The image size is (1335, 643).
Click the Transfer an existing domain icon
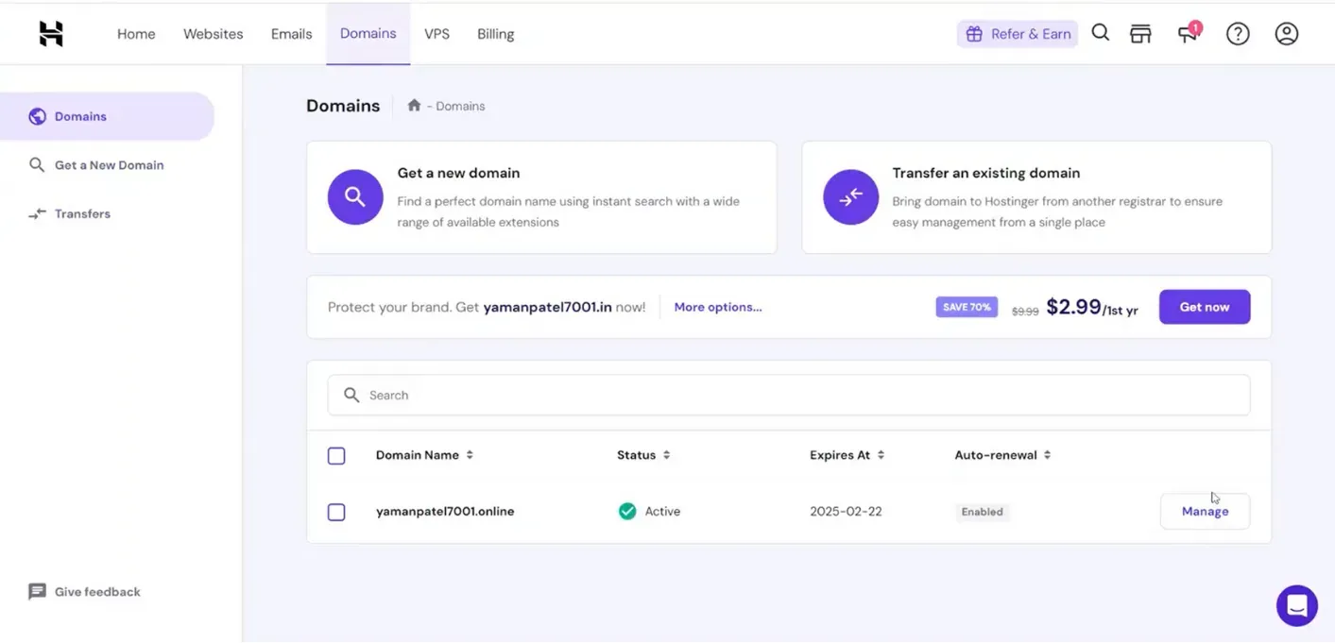850,197
